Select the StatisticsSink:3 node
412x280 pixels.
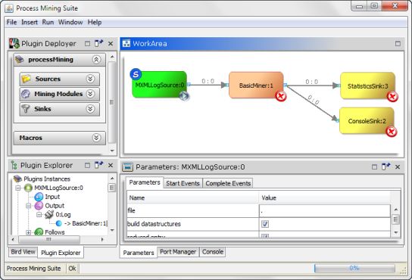click(x=367, y=86)
